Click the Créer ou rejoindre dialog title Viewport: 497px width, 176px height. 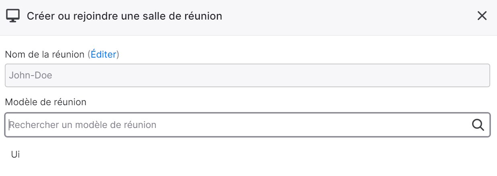click(125, 16)
